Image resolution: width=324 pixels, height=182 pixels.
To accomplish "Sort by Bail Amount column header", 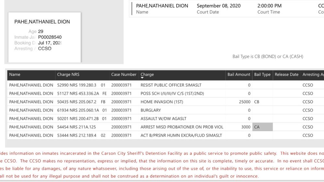I will [238, 74].
